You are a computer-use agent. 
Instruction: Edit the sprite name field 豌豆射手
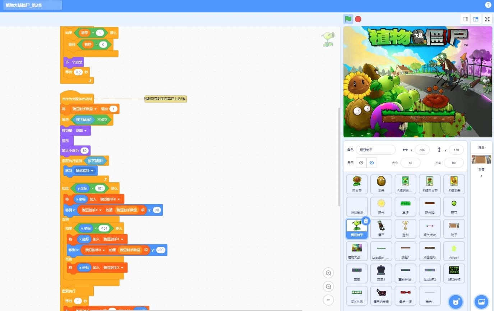(376, 150)
